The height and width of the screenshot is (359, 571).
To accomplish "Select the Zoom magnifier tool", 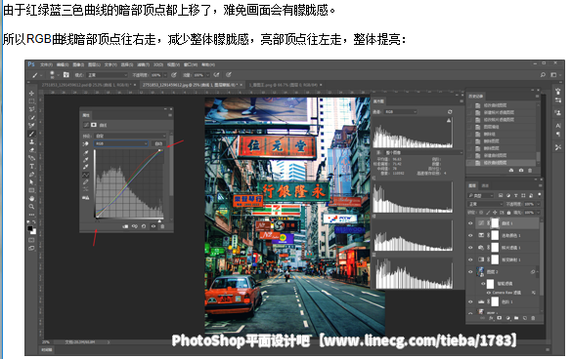I will coord(31,207).
